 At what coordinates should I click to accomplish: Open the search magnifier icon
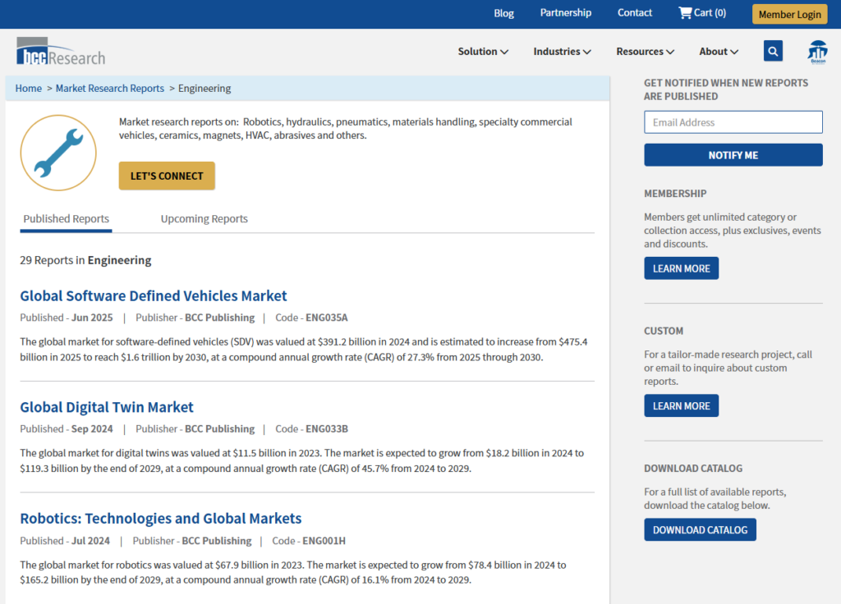(773, 51)
